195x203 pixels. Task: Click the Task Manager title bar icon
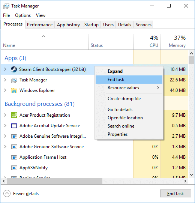[x=6, y=6]
